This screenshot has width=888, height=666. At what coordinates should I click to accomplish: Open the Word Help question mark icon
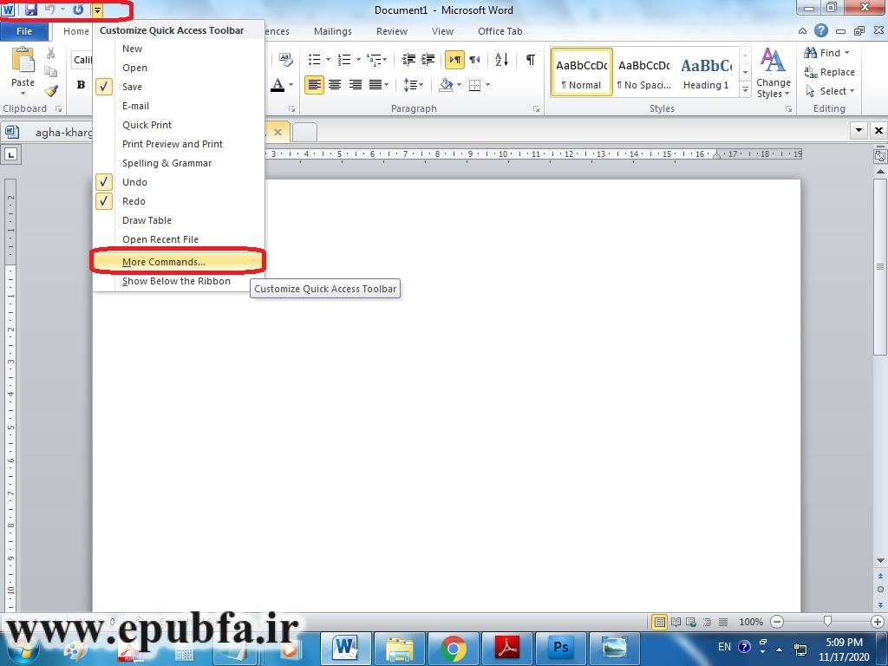pos(821,31)
